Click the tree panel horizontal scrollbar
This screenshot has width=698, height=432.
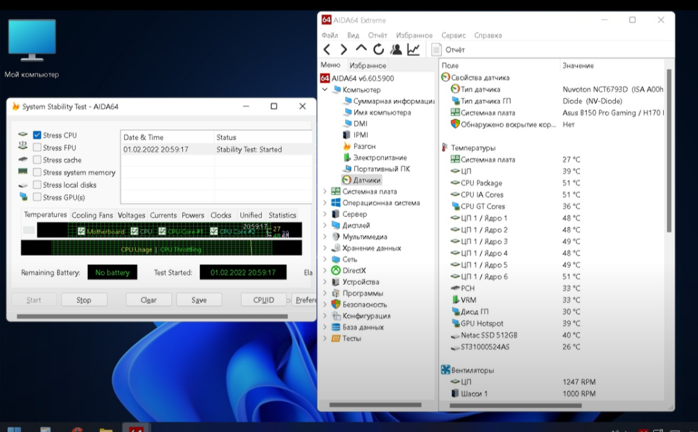375,405
